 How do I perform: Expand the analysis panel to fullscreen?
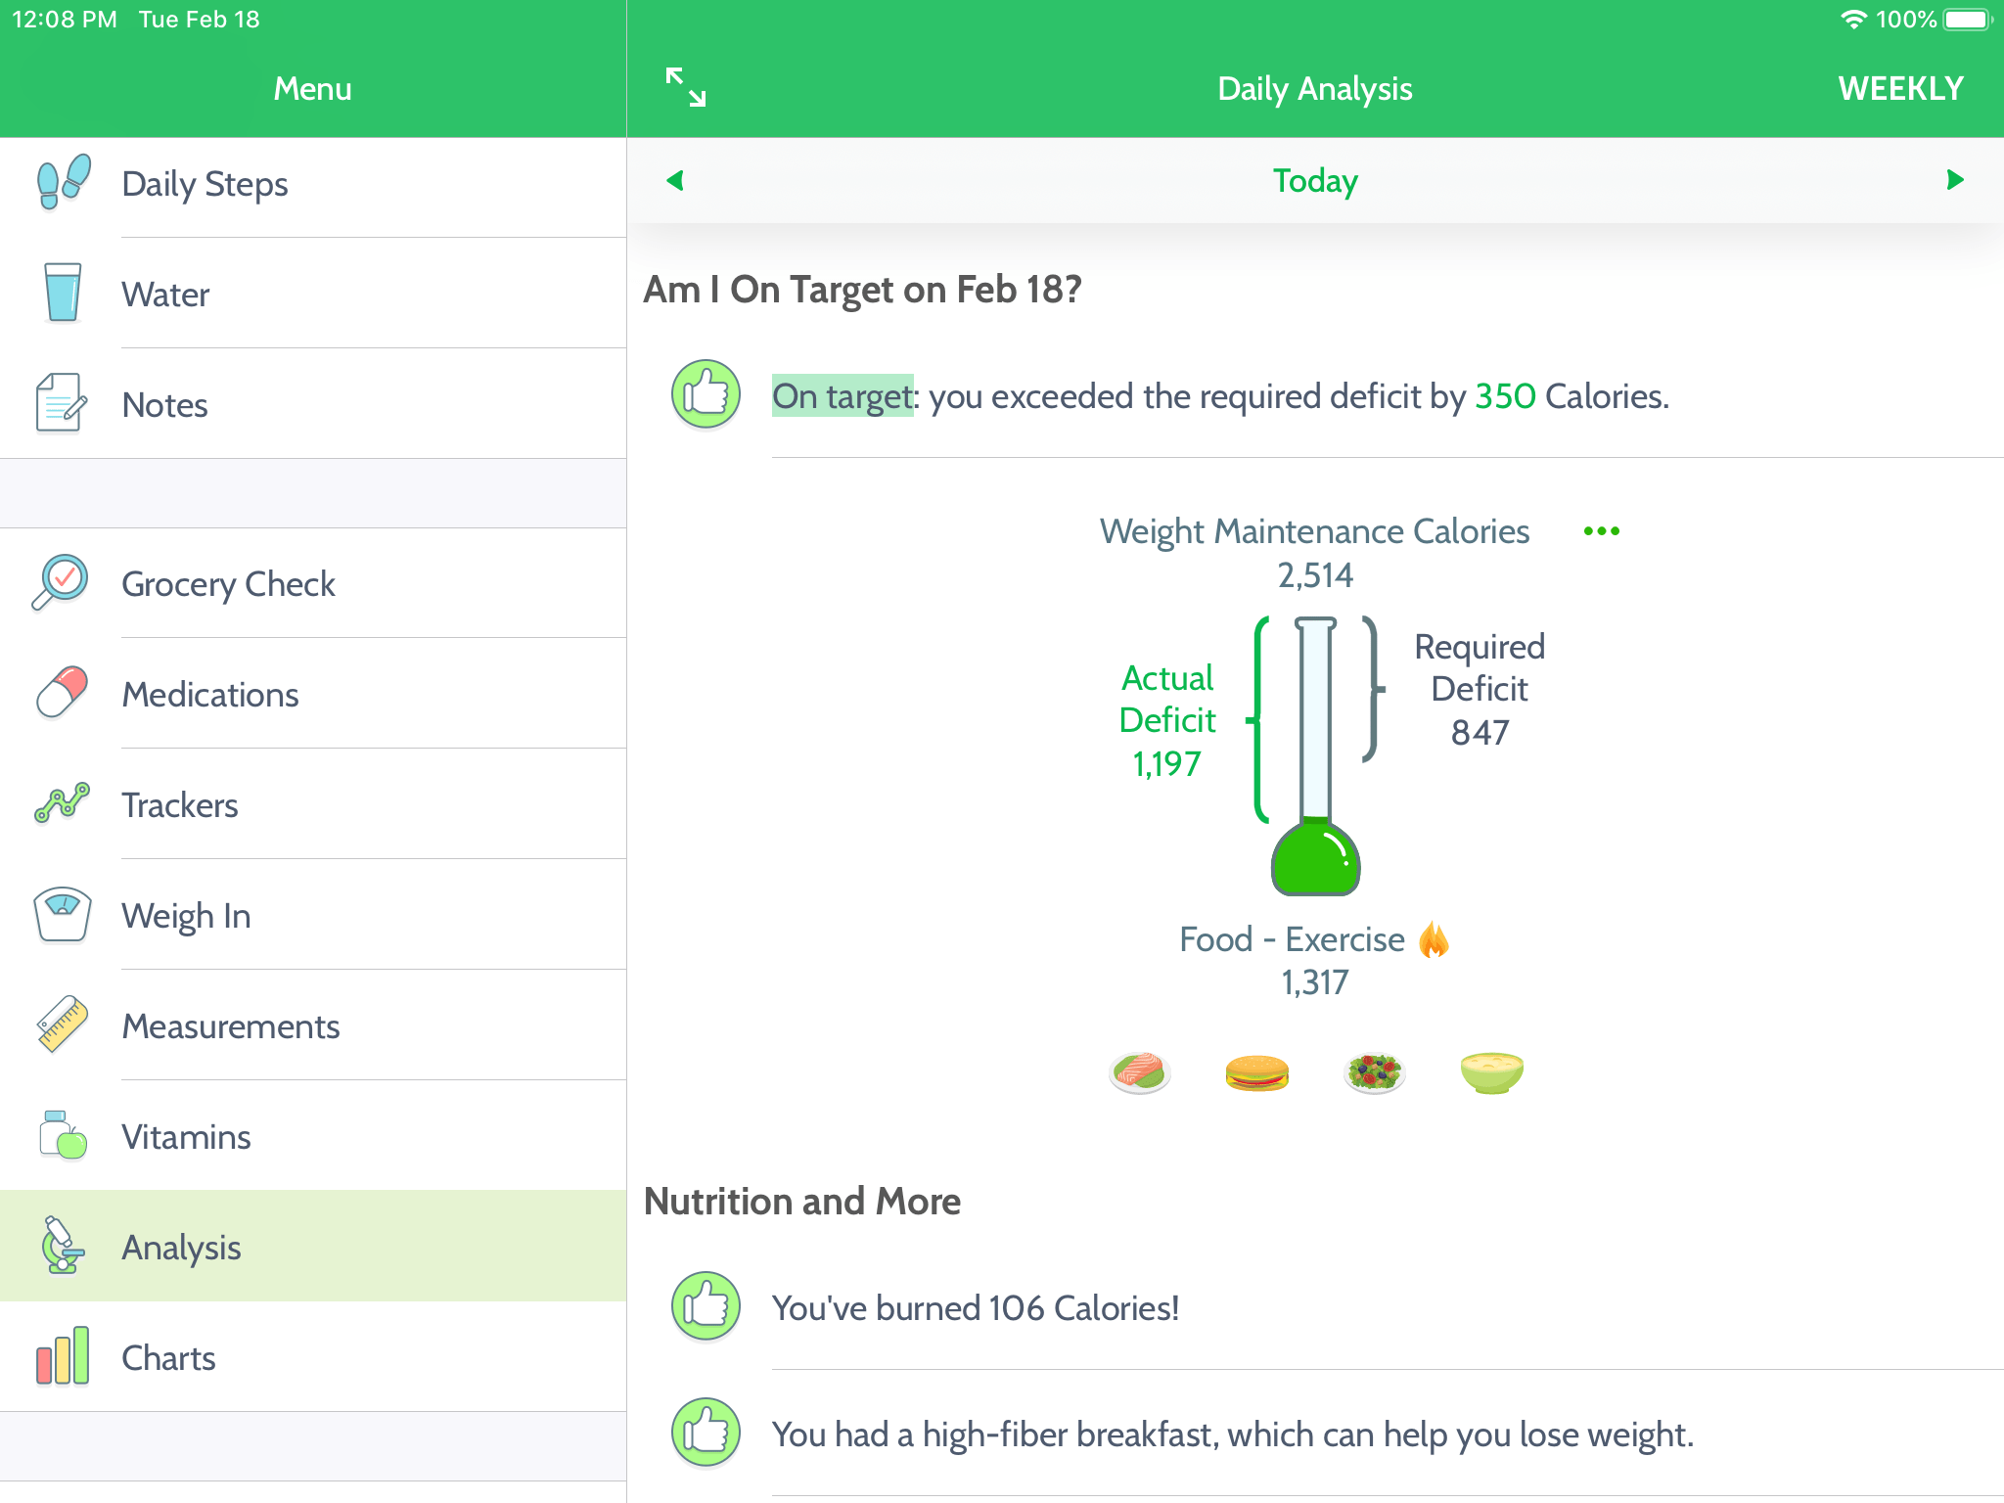coord(686,87)
